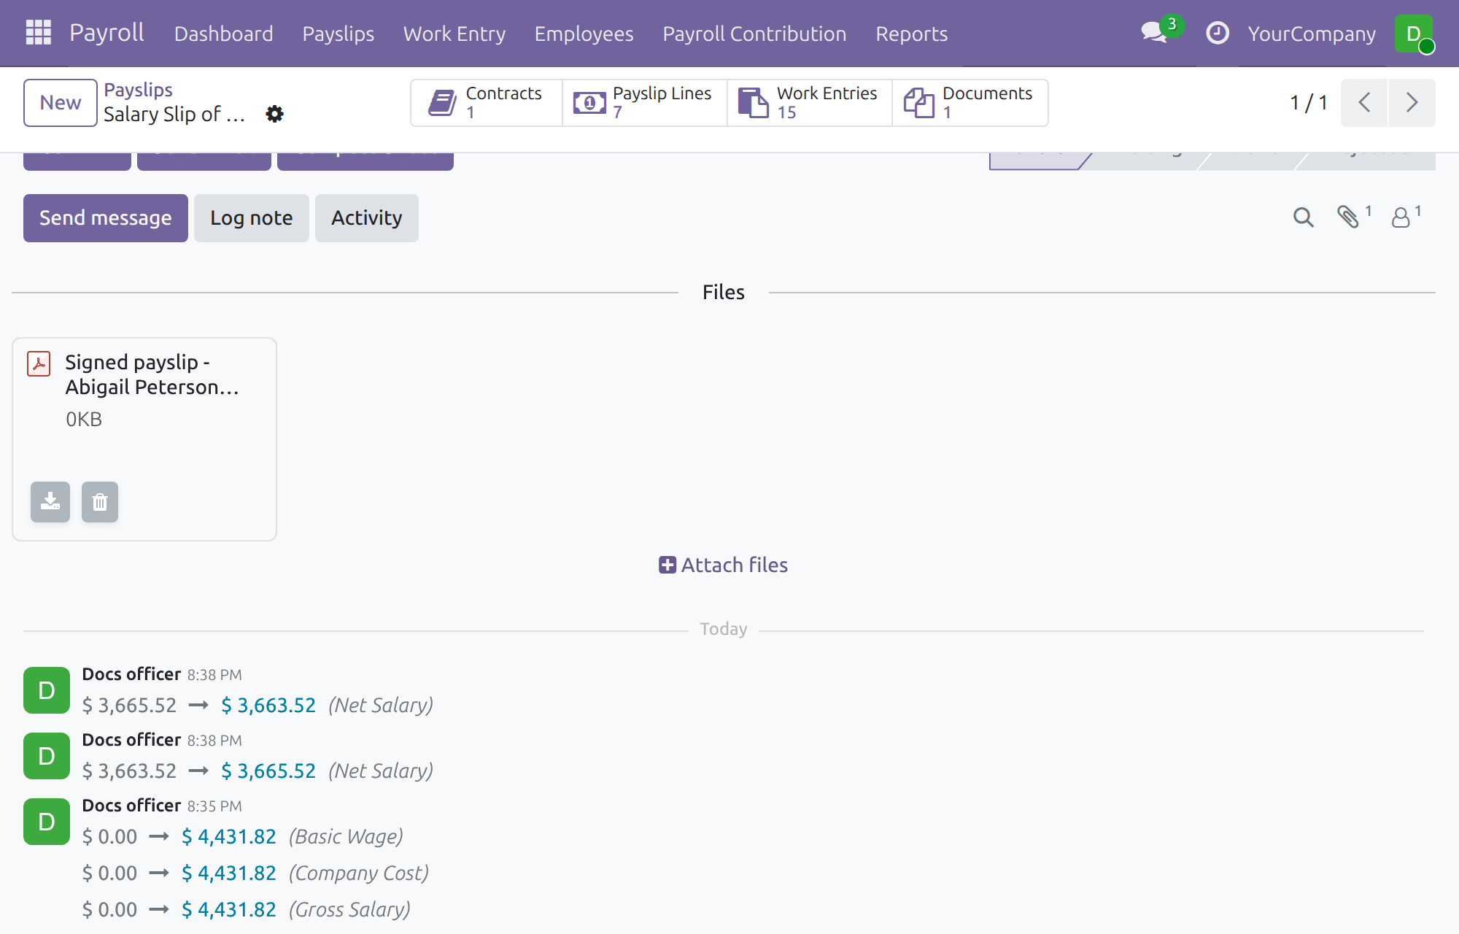This screenshot has width=1459, height=934.
Task: Open the followers person icon
Action: [x=1406, y=216]
